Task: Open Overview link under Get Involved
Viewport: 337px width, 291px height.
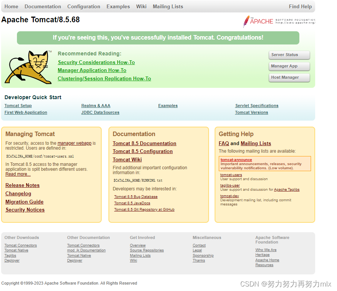Action: click(x=138, y=245)
